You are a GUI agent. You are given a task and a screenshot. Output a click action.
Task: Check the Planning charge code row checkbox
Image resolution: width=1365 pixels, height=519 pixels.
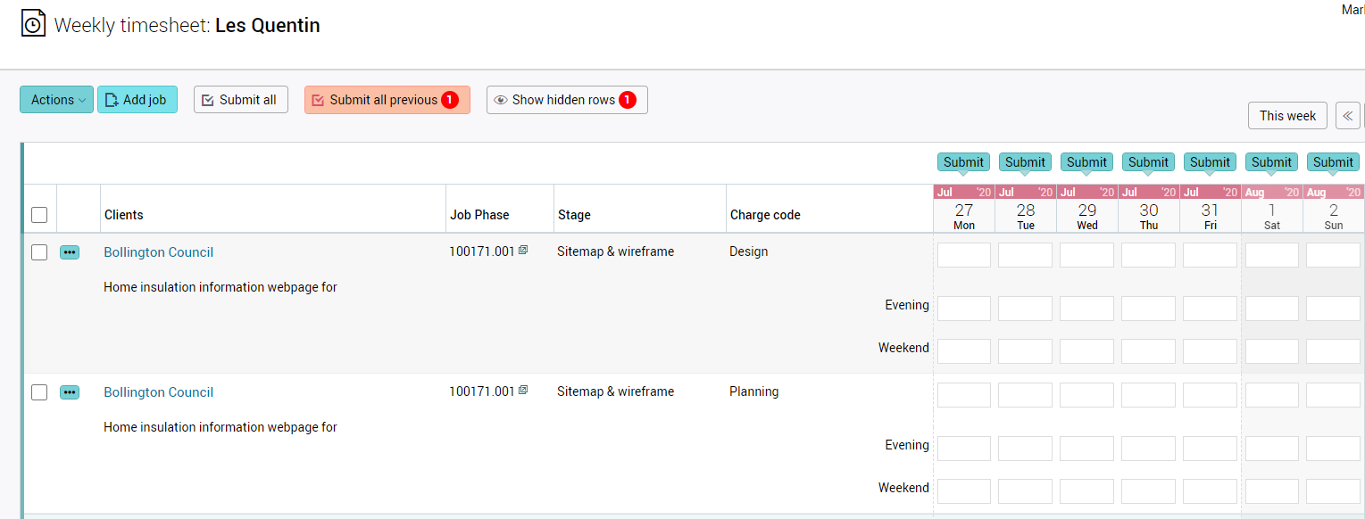click(39, 392)
